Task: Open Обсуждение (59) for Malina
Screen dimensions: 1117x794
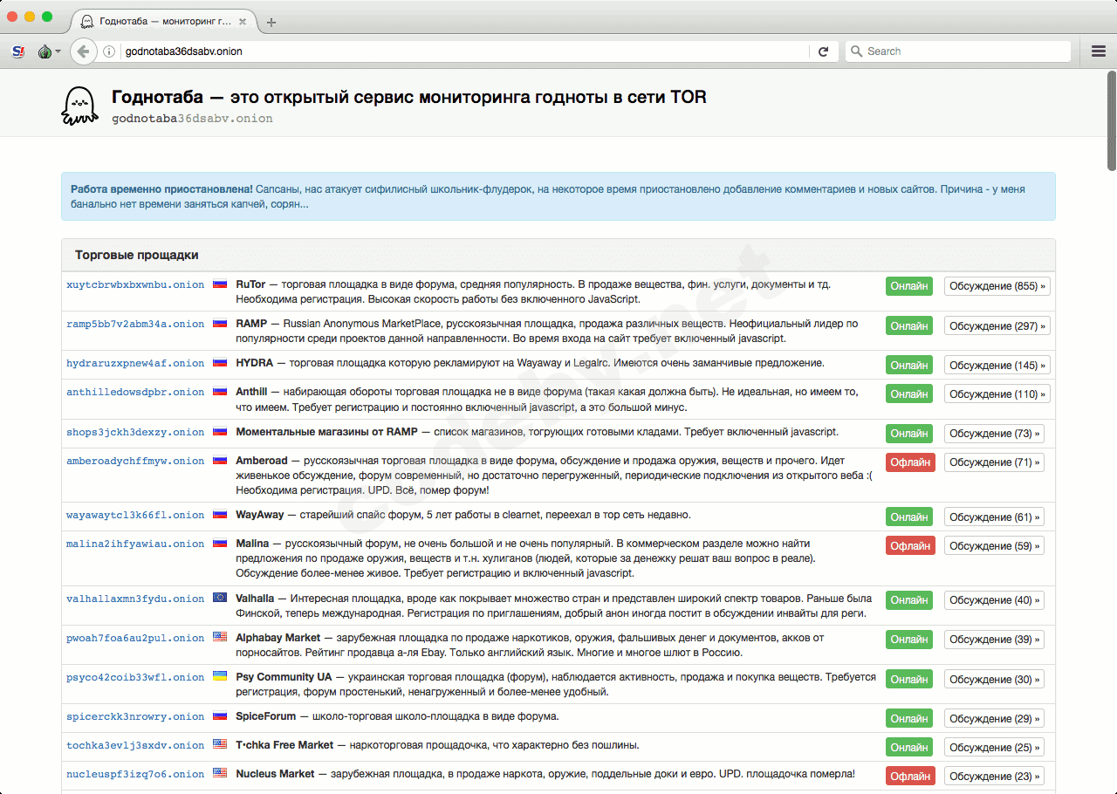Action: pos(994,545)
